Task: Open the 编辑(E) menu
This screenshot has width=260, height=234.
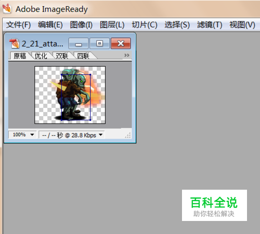Action: pos(50,25)
